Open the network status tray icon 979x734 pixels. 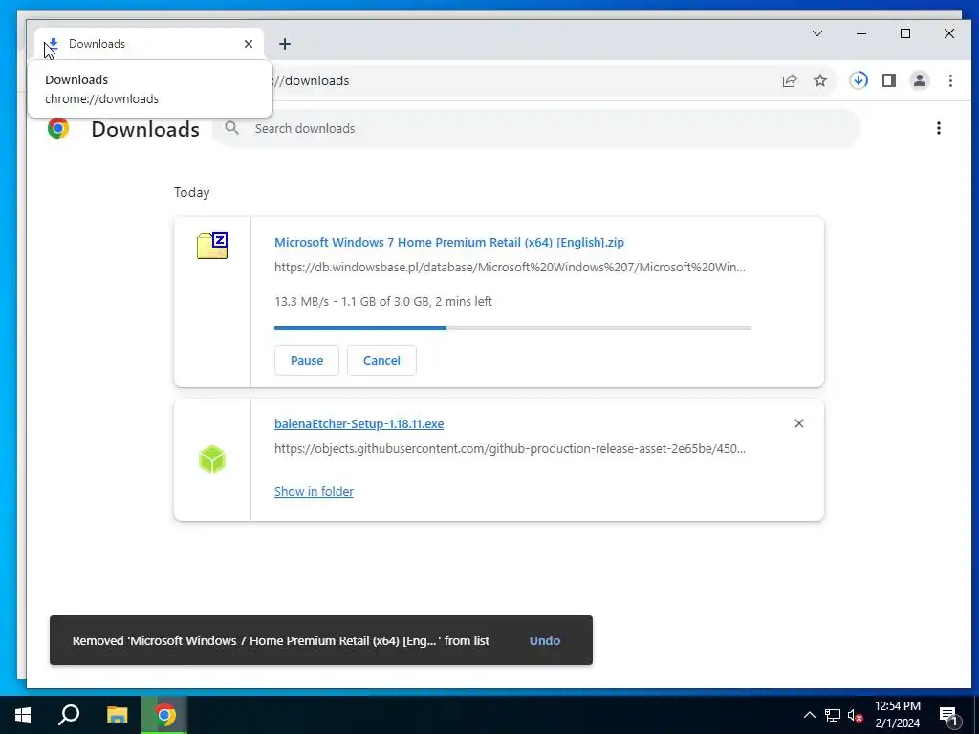(833, 715)
